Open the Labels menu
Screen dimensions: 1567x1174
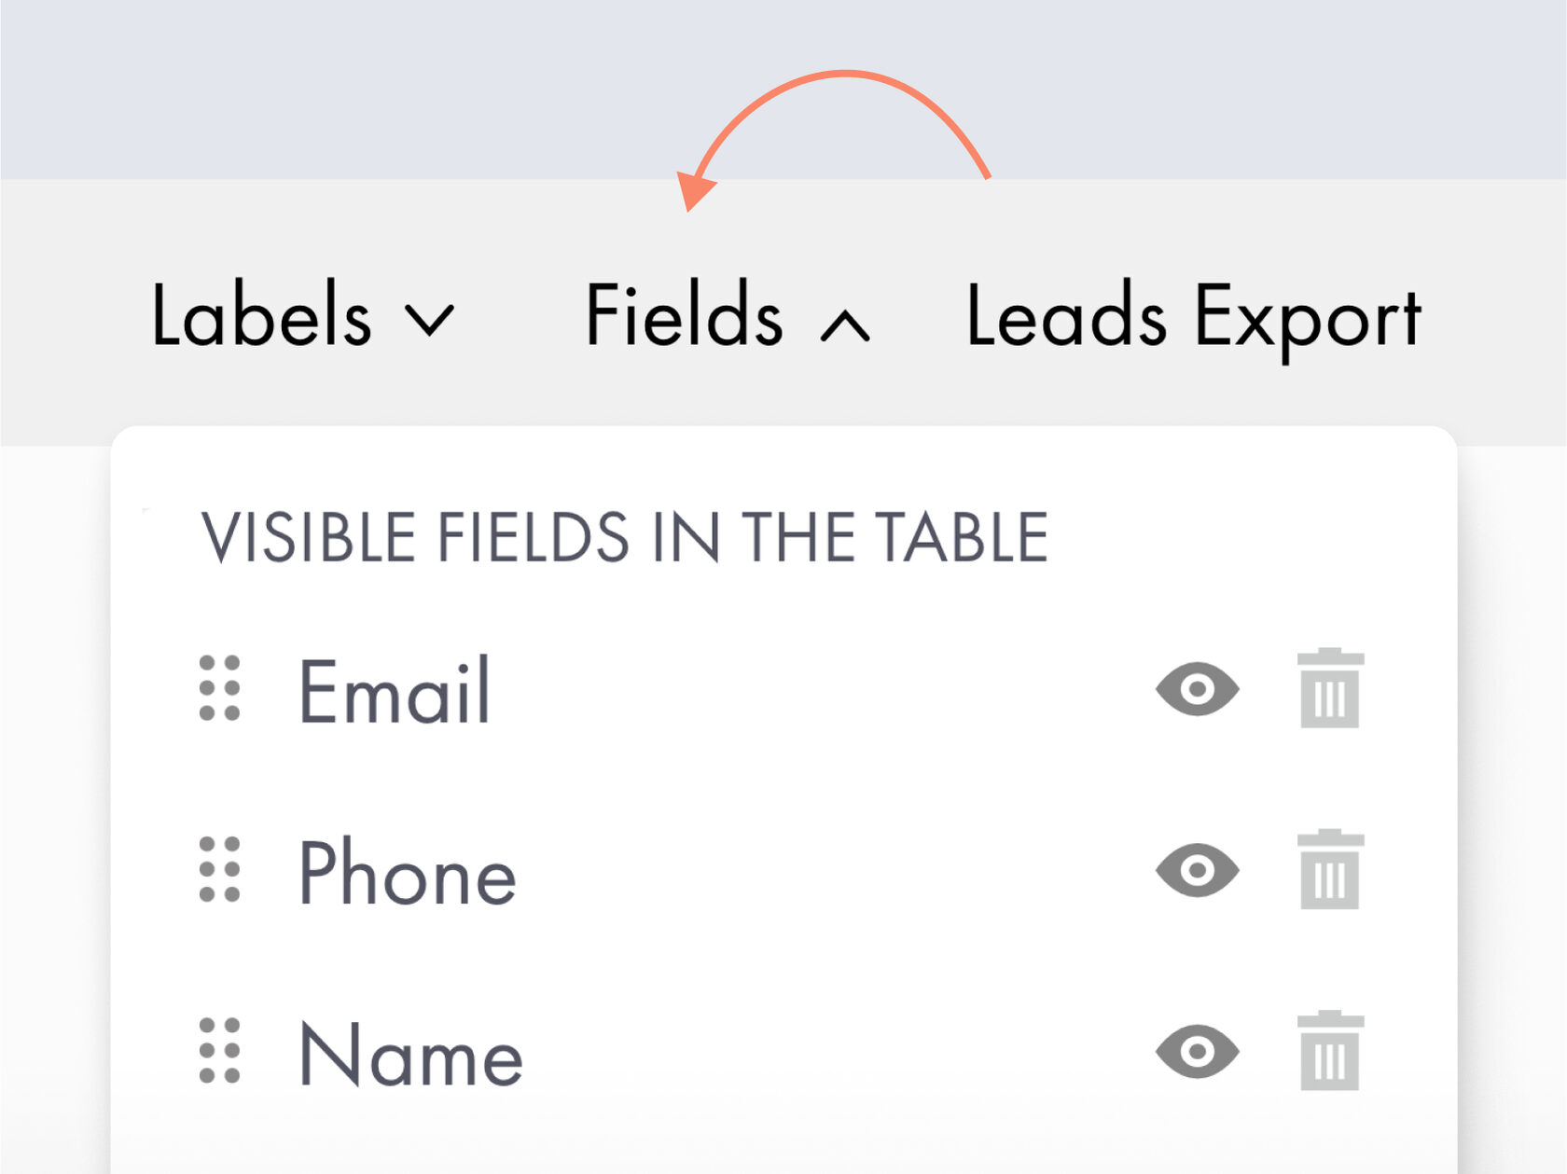(262, 316)
